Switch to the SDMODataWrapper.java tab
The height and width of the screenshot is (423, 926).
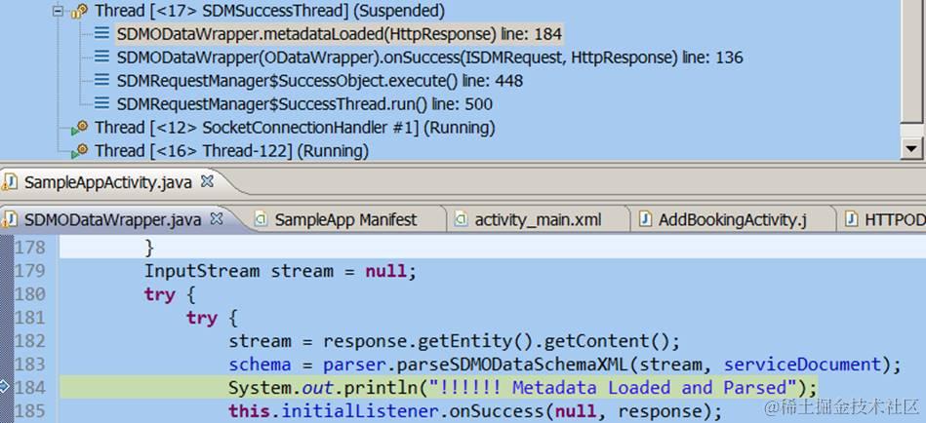click(113, 220)
